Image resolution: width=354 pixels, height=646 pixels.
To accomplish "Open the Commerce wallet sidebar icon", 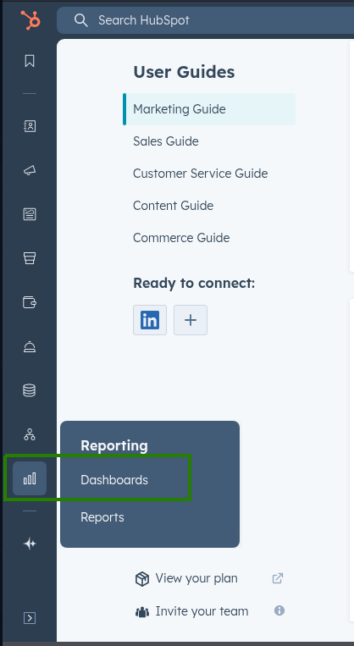I will pos(30,302).
